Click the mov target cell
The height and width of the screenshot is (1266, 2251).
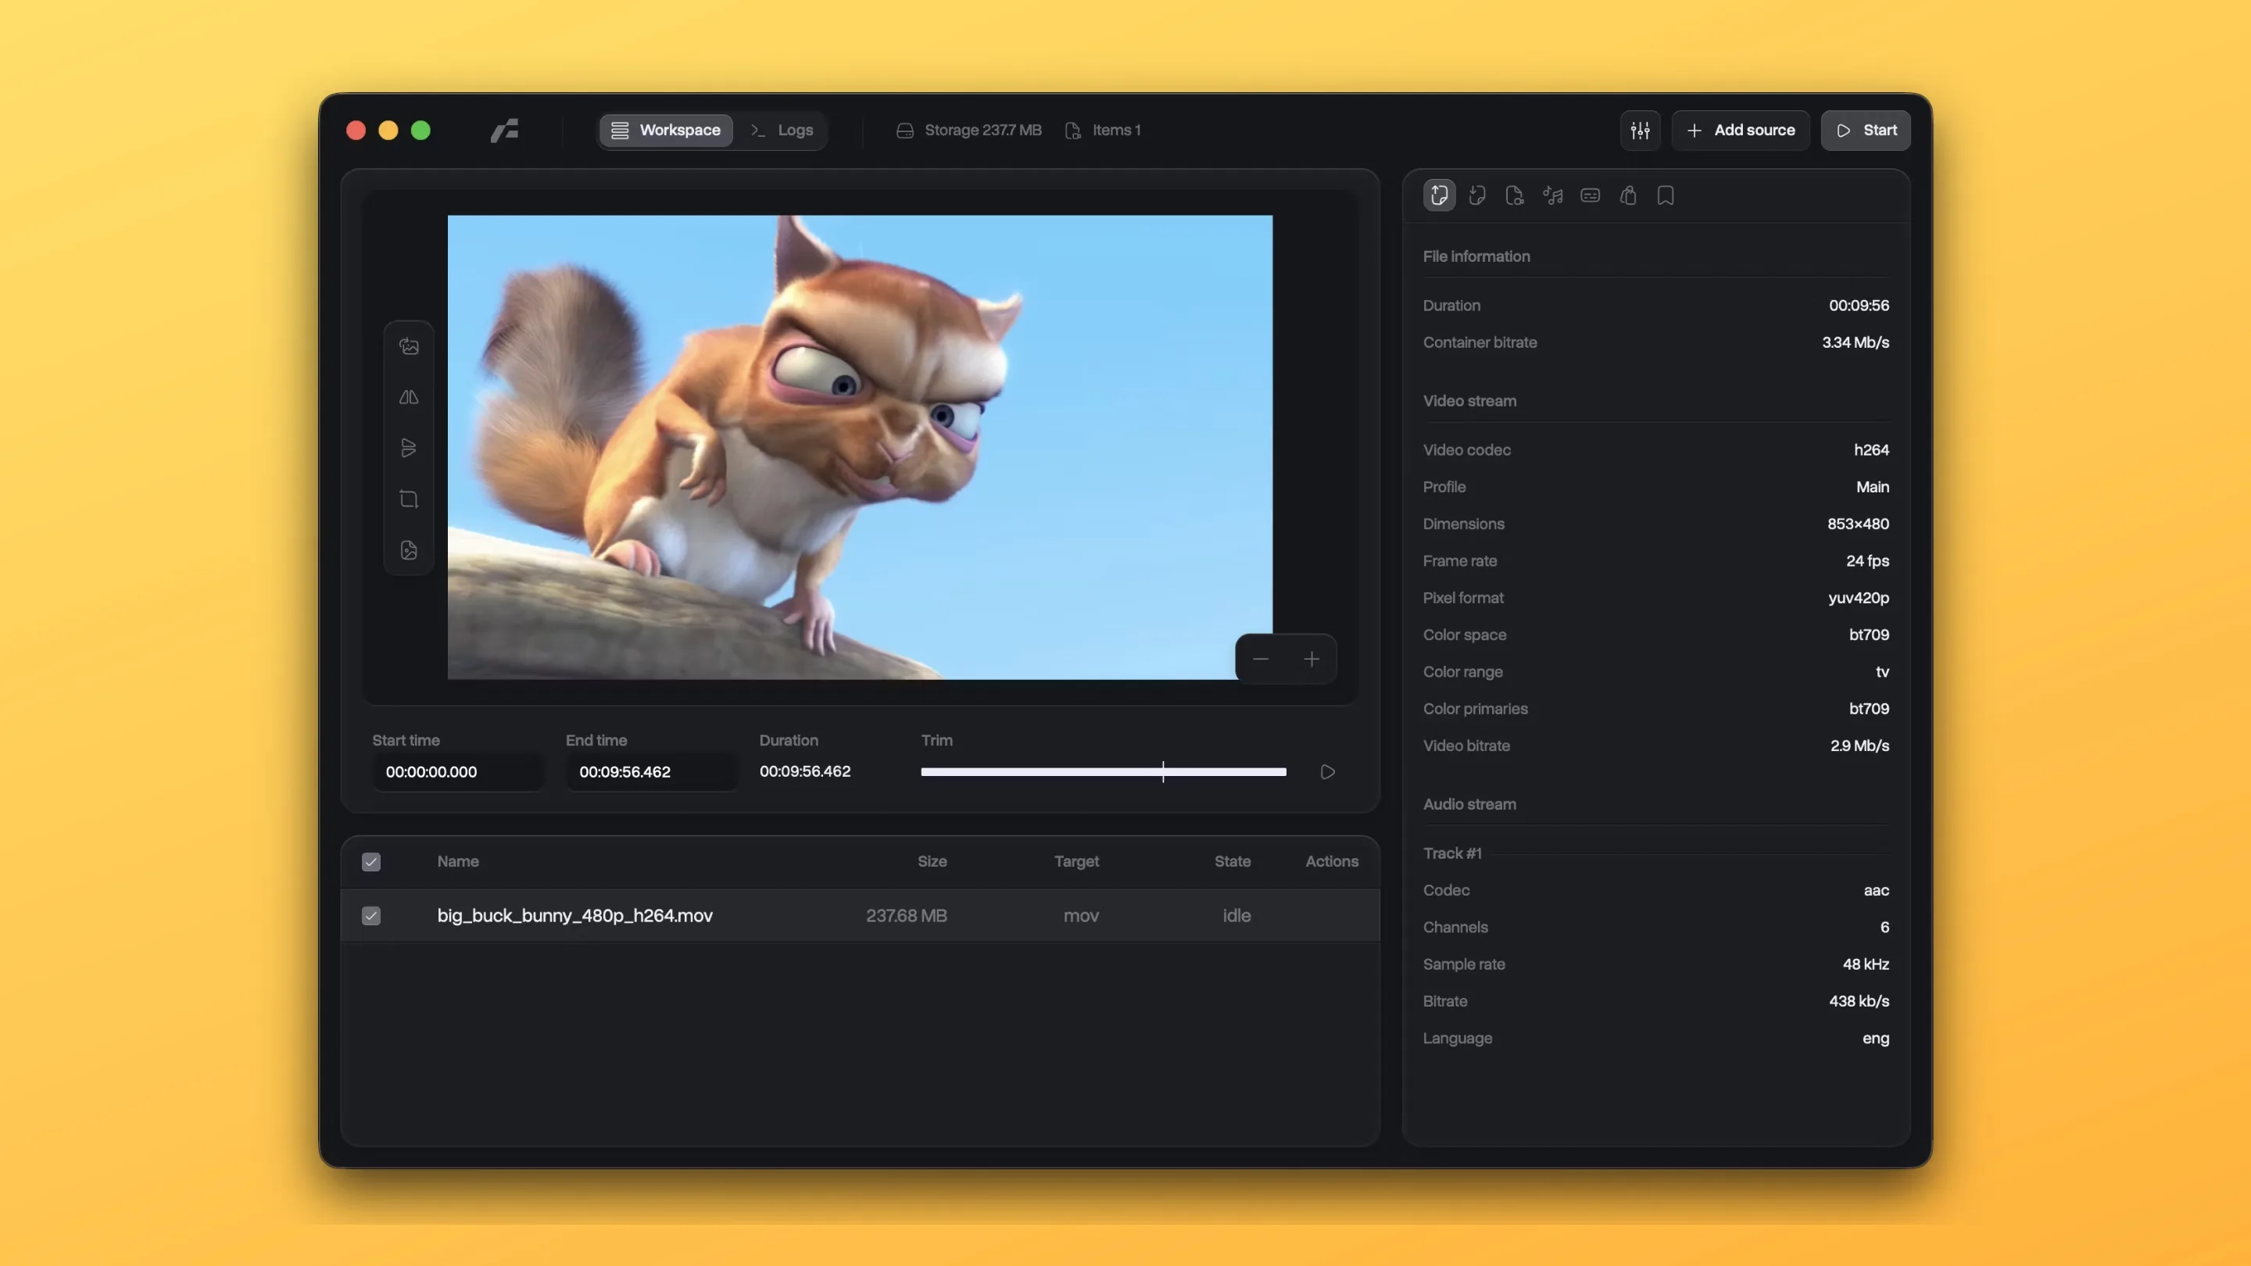pos(1081,916)
